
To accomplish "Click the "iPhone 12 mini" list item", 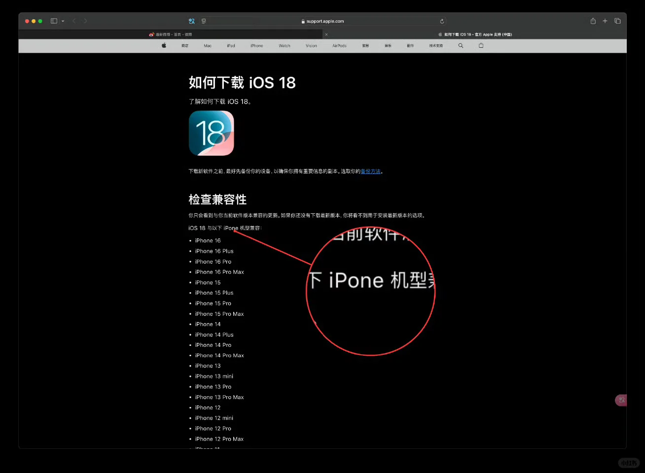I will (214, 418).
